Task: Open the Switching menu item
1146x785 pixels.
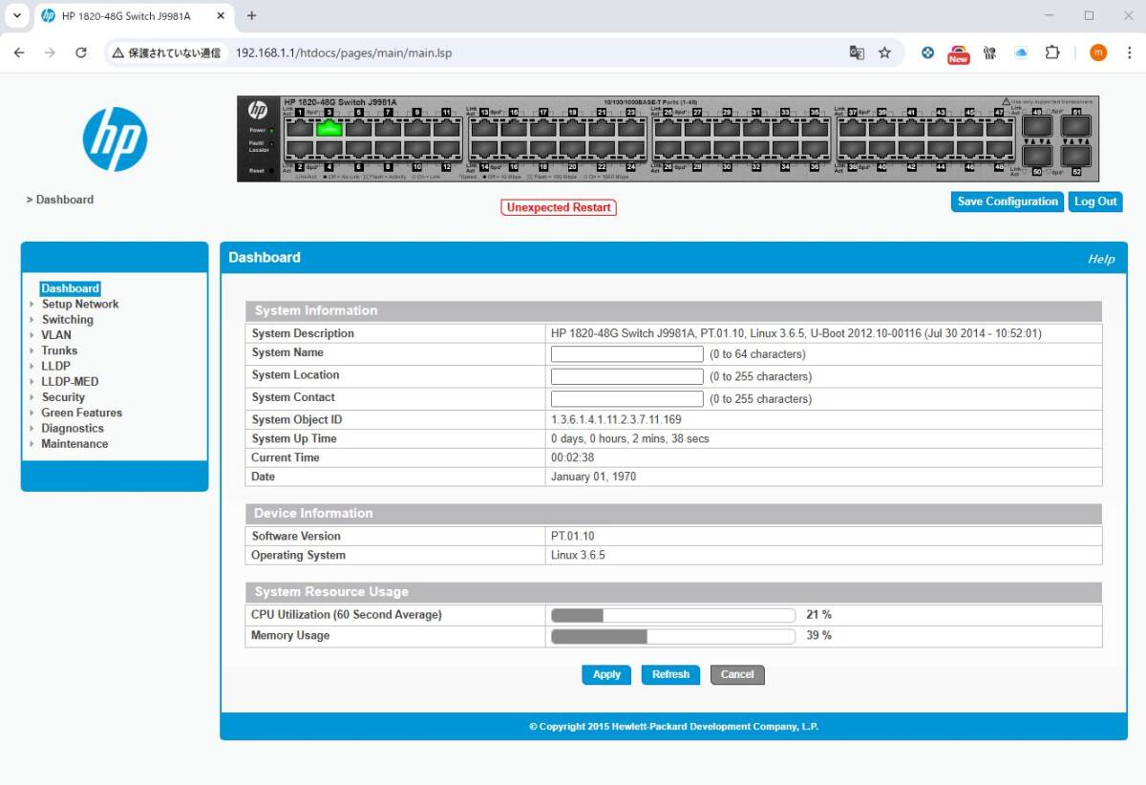Action: pos(67,320)
